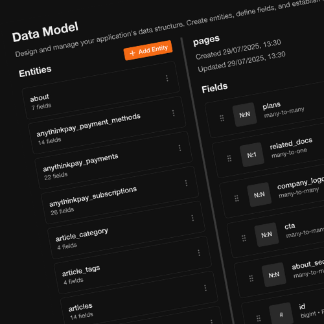Select the anythinkpay_payments entity

113,160
